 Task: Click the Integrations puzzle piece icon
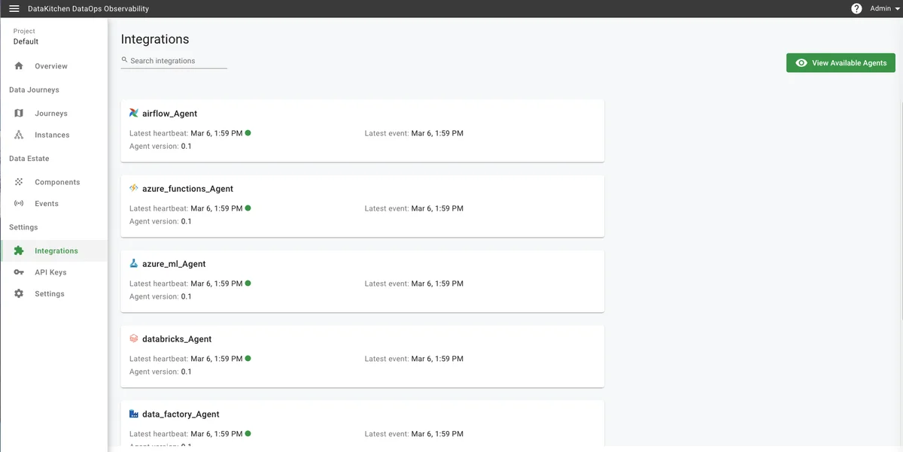click(x=19, y=251)
